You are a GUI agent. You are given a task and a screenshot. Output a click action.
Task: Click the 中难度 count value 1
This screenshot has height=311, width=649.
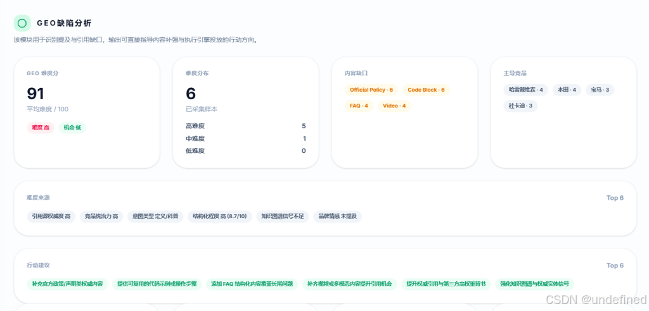304,139
